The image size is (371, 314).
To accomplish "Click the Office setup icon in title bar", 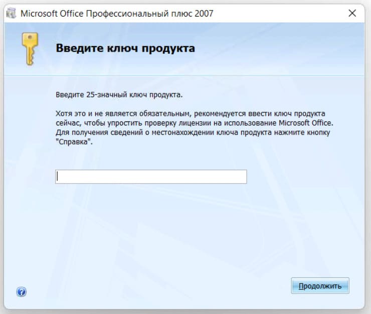I will [x=11, y=14].
